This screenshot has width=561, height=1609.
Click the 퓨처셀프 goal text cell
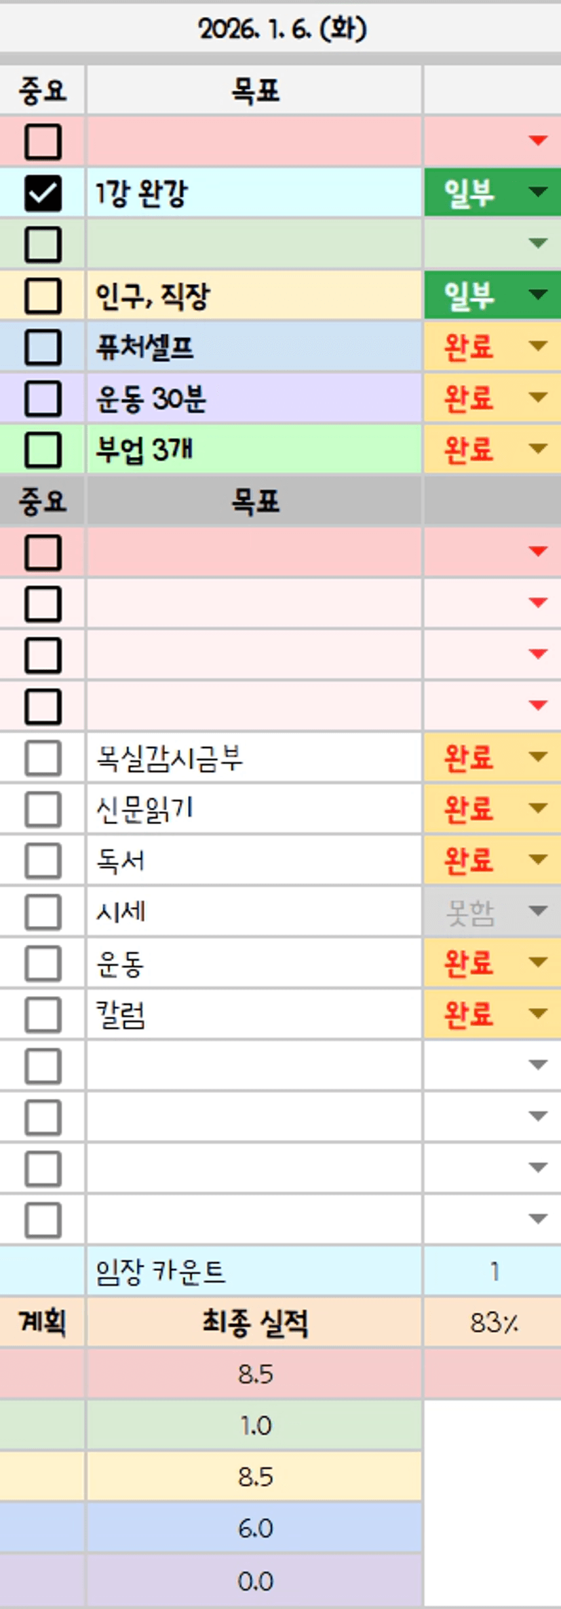click(x=254, y=347)
